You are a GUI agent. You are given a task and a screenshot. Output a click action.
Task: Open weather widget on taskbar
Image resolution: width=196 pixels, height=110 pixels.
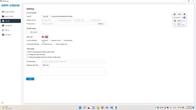(7, 108)
